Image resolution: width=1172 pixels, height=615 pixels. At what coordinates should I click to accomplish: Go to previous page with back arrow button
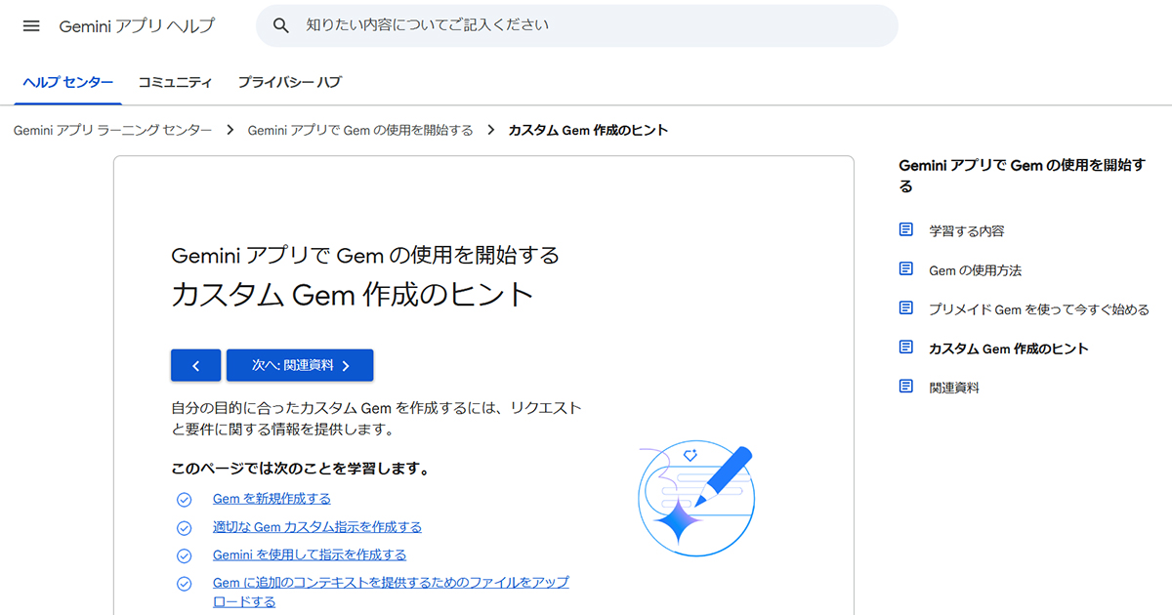(x=195, y=365)
